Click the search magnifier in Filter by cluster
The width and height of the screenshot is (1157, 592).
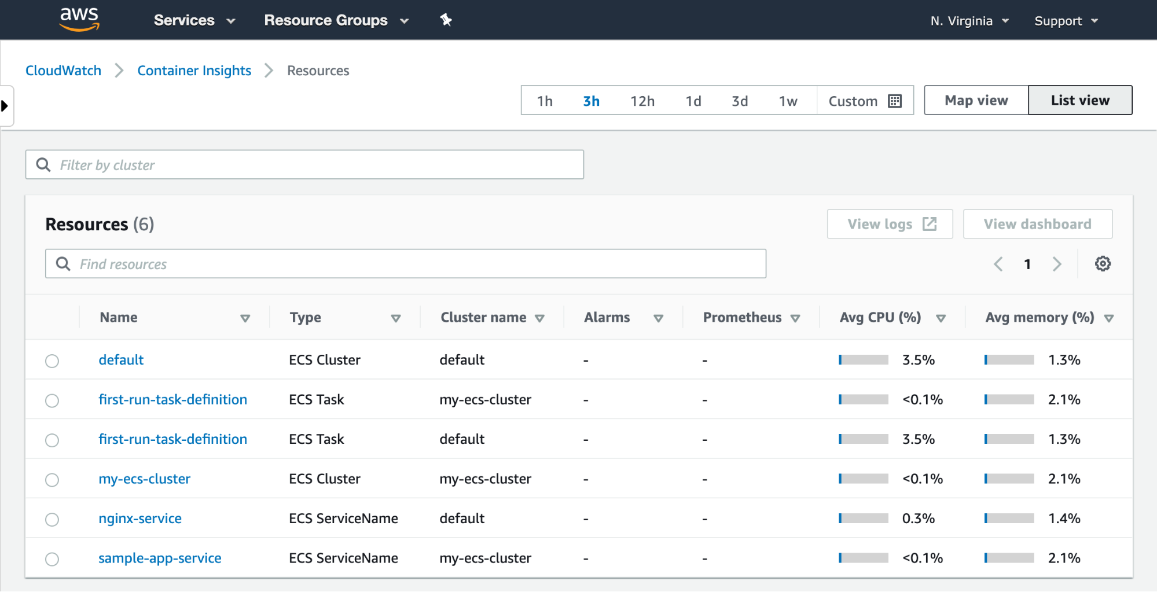pos(43,164)
